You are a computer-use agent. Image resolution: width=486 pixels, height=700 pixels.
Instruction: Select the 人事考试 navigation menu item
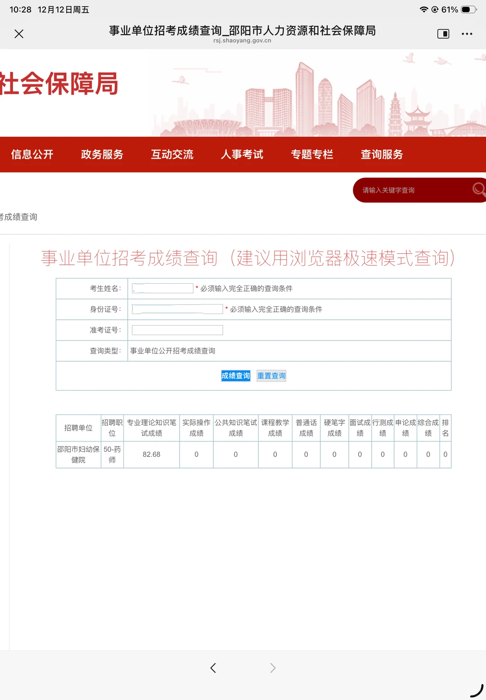pos(243,155)
